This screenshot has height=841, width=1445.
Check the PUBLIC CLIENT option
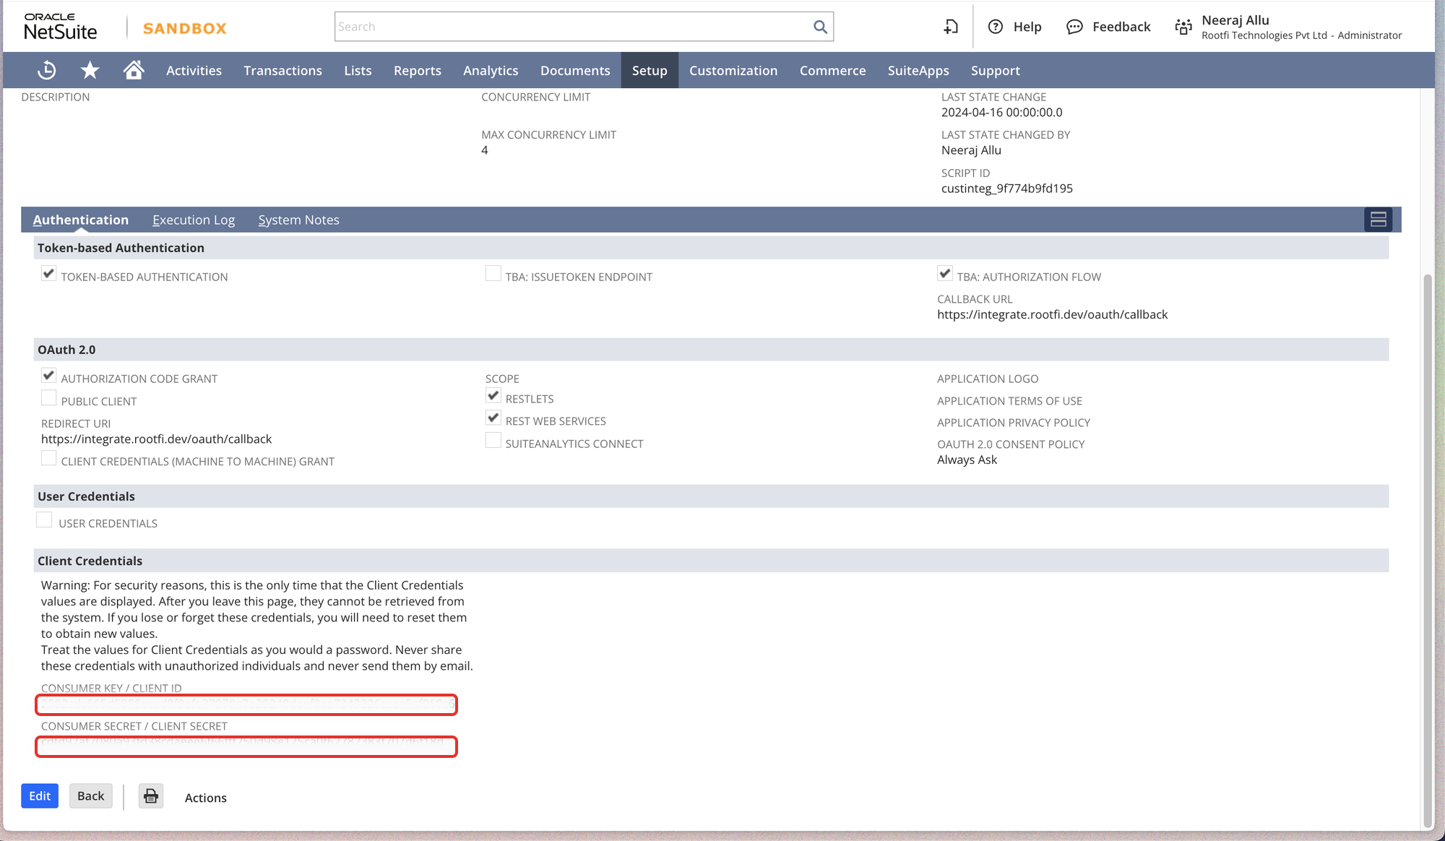click(48, 397)
